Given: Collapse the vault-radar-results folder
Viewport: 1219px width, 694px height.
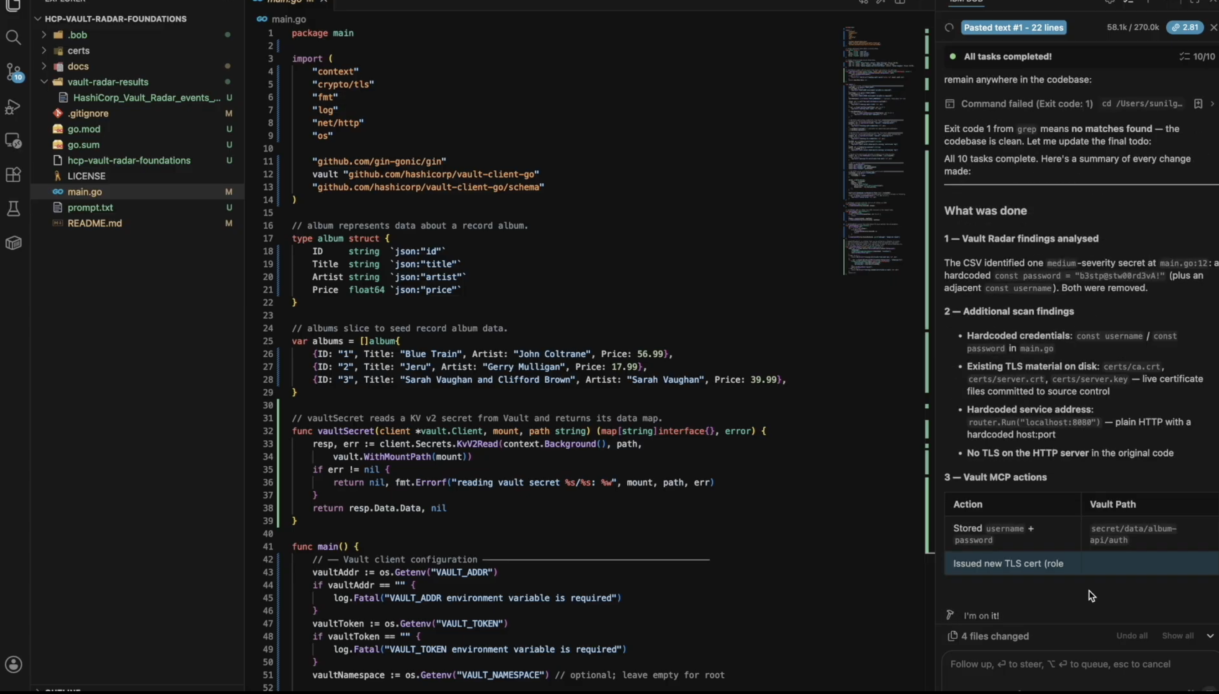Looking at the screenshot, I should click(44, 82).
